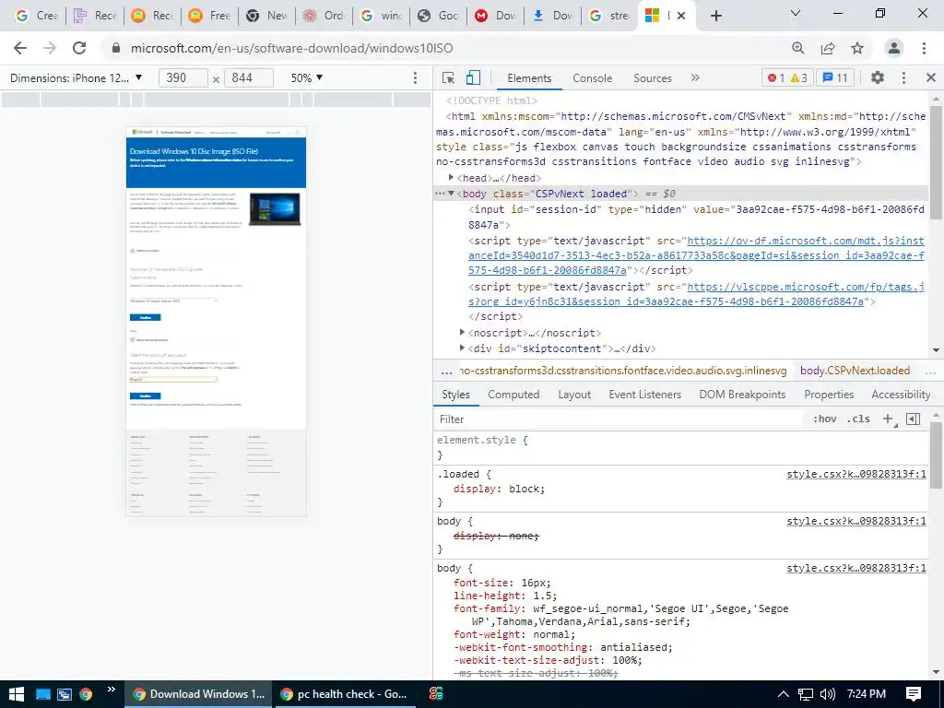The height and width of the screenshot is (708, 944).
Task: Open the notification action center icon
Action: [x=914, y=694]
